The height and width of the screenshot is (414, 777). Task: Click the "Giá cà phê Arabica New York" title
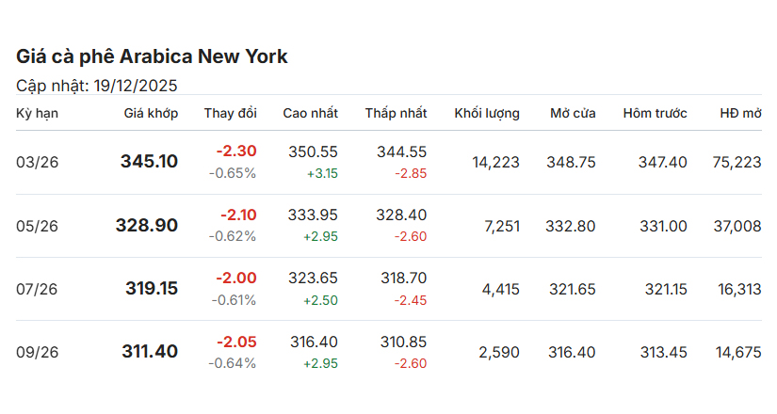(x=152, y=56)
